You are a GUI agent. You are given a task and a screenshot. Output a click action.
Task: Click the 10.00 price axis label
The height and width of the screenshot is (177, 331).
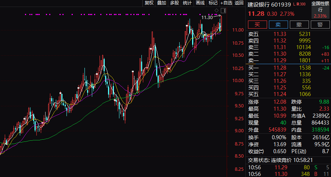click(238, 81)
